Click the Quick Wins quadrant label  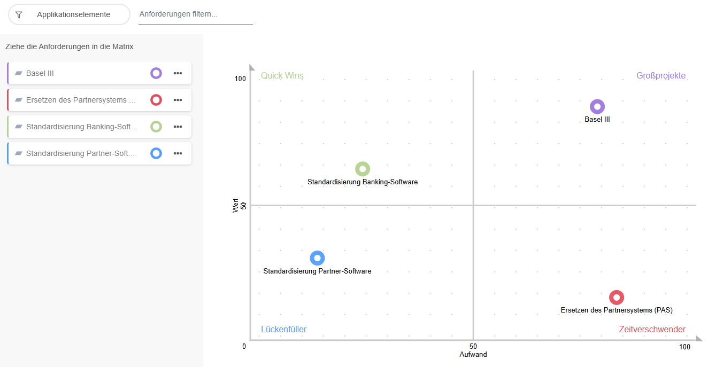[282, 76]
